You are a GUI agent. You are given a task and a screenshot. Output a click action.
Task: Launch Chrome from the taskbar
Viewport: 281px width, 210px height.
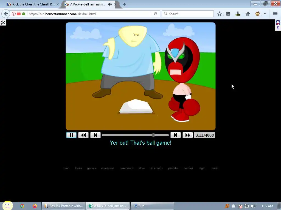(x=22, y=206)
